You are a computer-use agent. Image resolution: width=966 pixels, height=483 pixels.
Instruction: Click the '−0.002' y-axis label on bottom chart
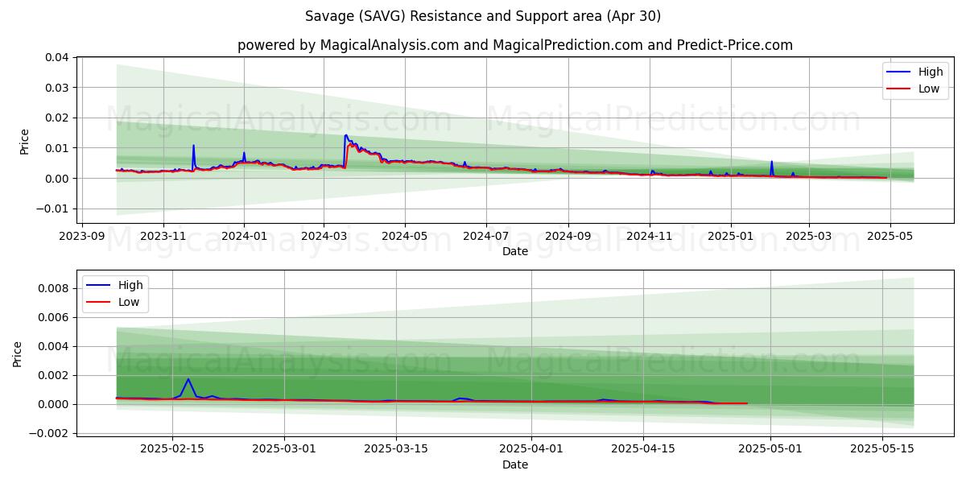(49, 433)
